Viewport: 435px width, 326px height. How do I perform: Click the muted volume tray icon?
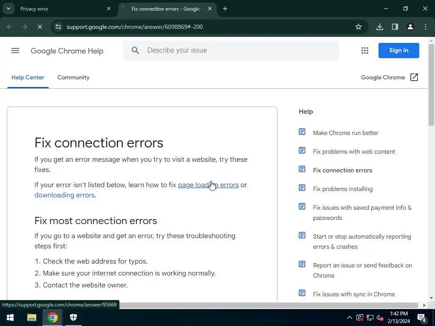[380, 318]
